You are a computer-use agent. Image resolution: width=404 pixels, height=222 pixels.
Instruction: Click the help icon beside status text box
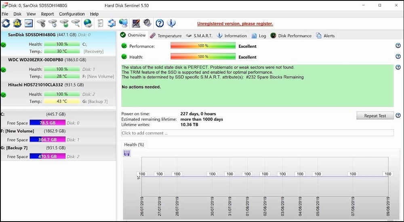click(x=398, y=67)
